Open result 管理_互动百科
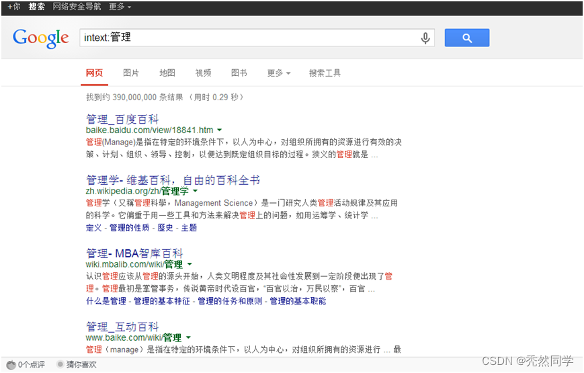 (122, 327)
